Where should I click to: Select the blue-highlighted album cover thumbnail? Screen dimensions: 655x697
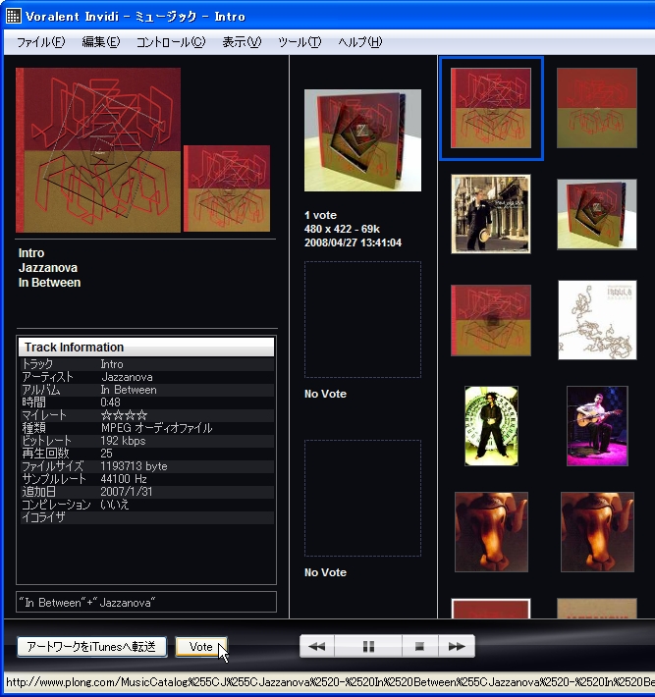pos(491,108)
